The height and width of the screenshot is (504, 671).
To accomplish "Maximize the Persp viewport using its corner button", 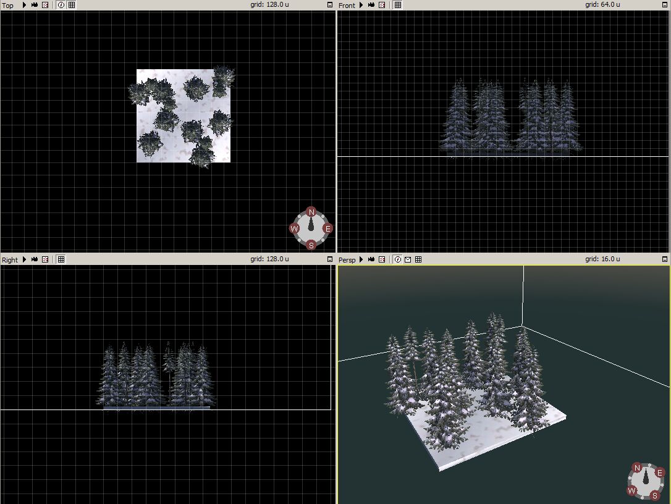I will click(665, 259).
